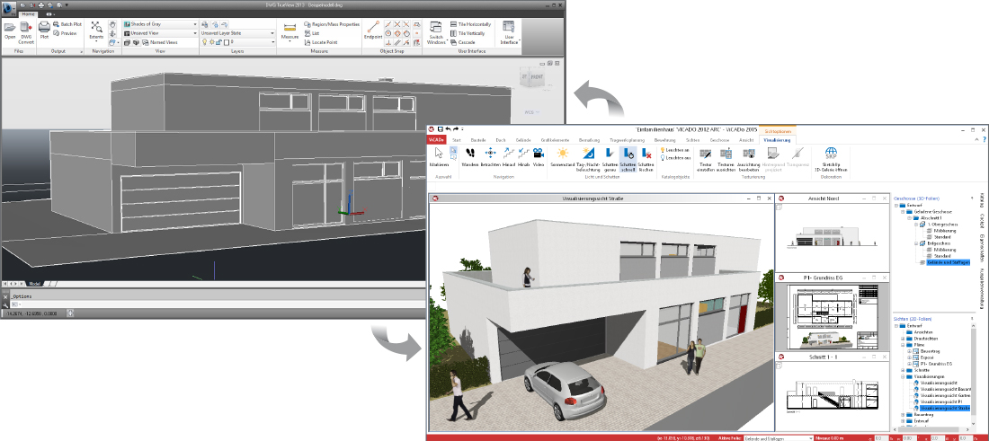Collapse the Pläne folder
This screenshot has width=989, height=441.
(903, 345)
